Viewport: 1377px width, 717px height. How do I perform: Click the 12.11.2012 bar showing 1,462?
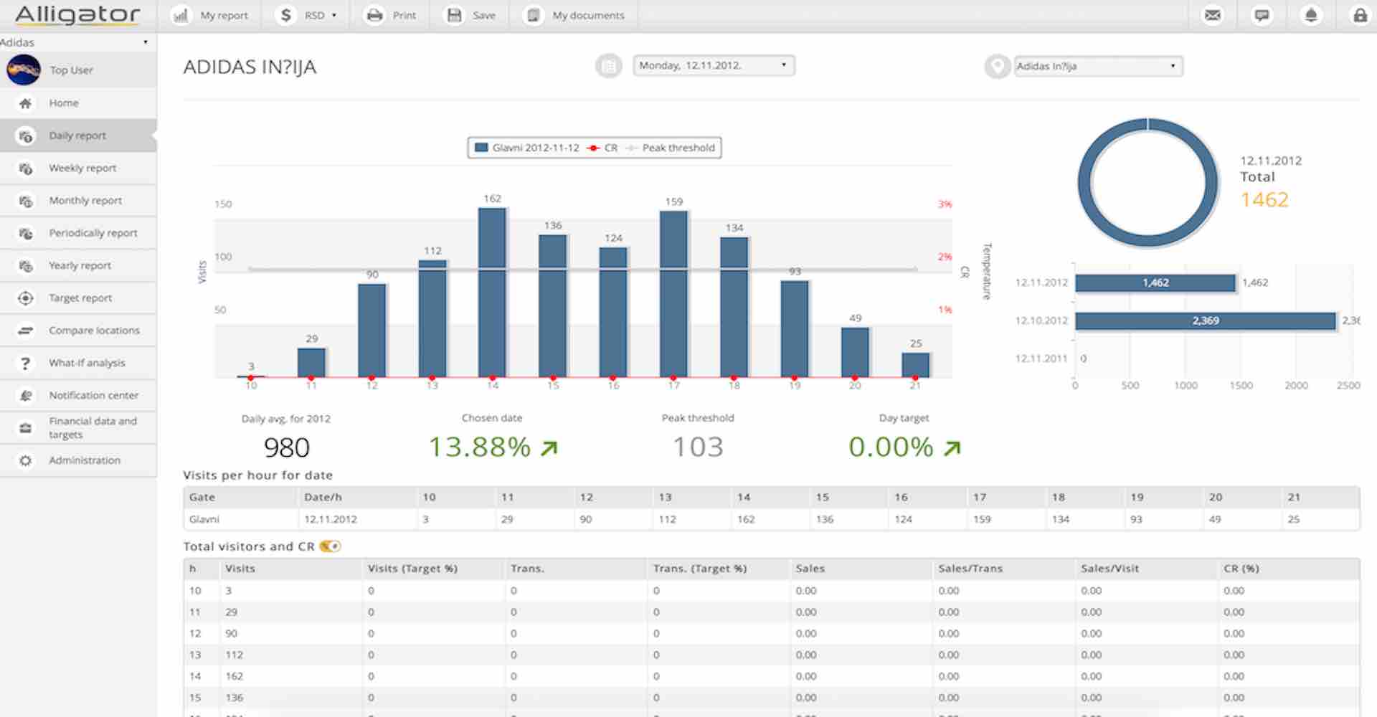pos(1155,282)
